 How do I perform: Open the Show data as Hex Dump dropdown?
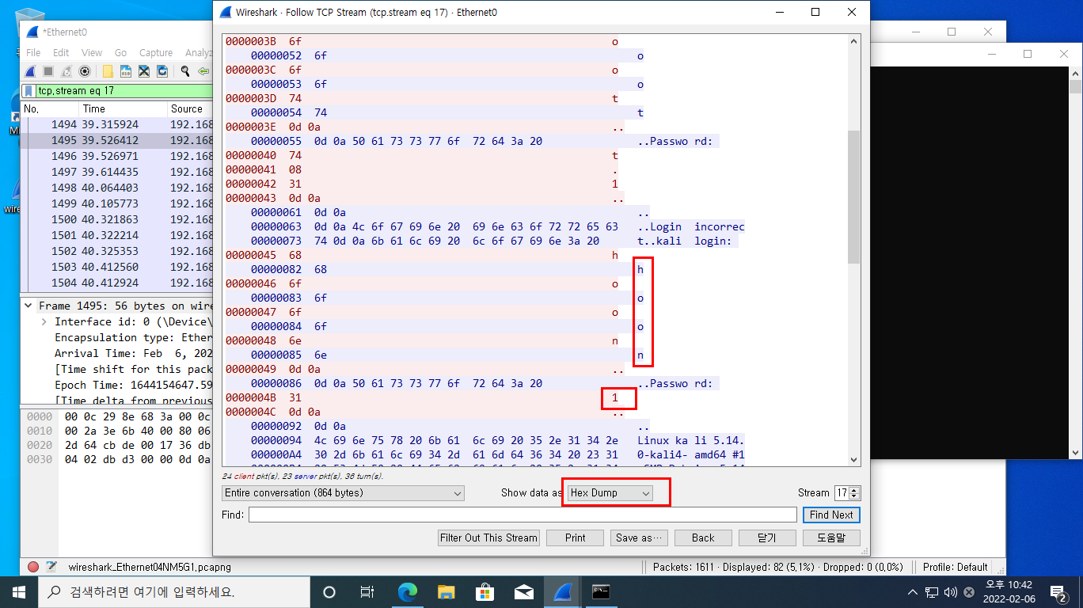pyautogui.click(x=610, y=492)
